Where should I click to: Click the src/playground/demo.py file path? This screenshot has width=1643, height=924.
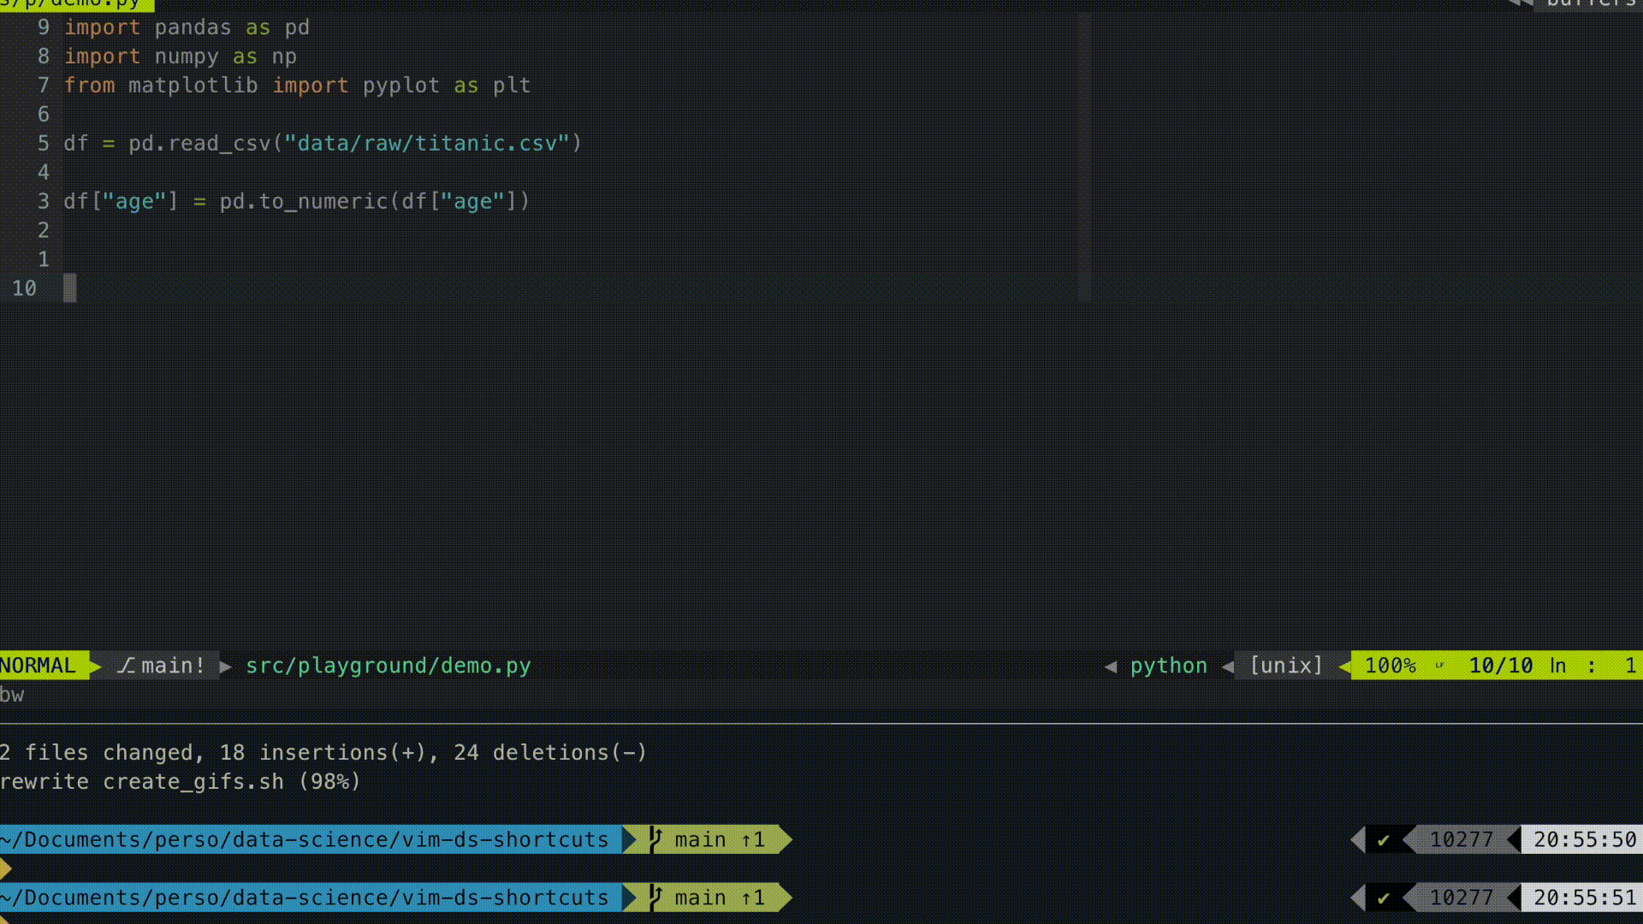(x=388, y=666)
